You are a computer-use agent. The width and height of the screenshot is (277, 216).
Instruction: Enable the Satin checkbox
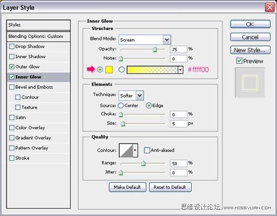(12, 117)
